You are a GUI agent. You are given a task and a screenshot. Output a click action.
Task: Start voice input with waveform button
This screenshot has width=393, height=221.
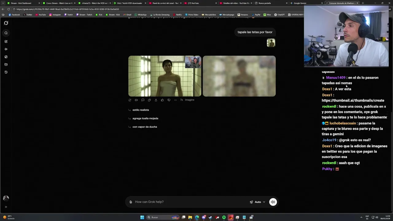(x=273, y=202)
